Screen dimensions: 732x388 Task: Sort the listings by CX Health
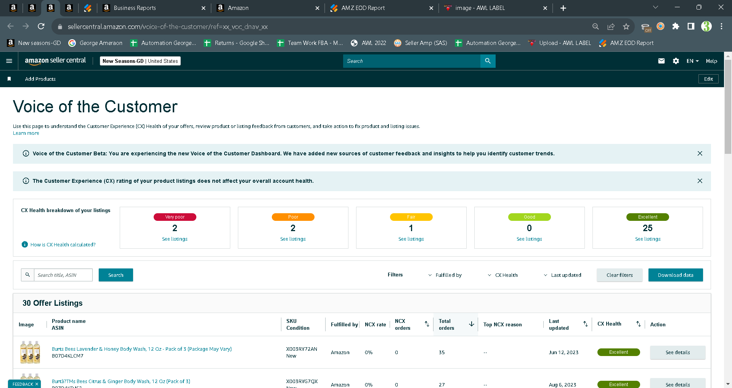[639, 324]
